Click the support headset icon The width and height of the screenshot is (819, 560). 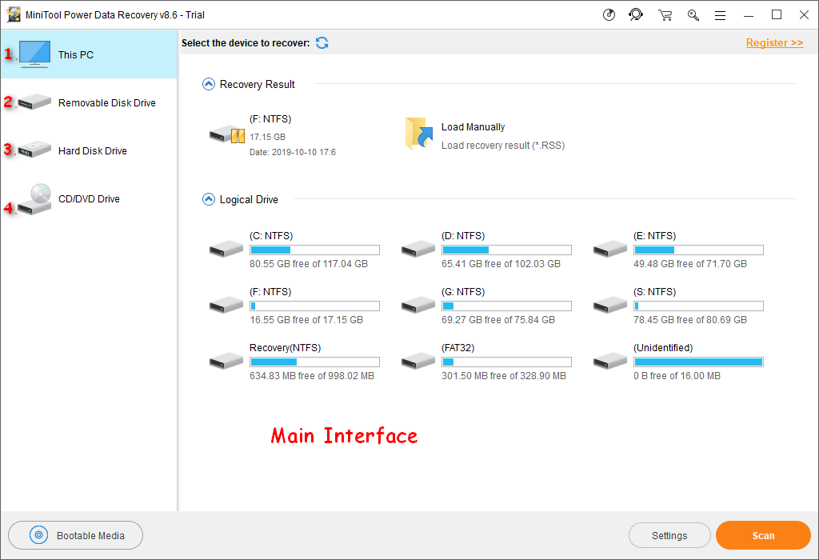(636, 15)
